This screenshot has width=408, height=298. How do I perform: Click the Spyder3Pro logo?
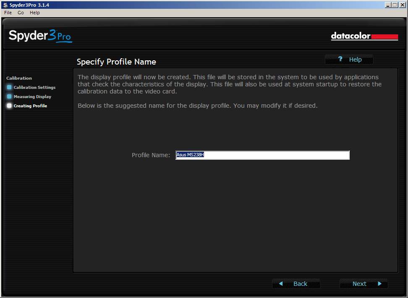(40, 36)
